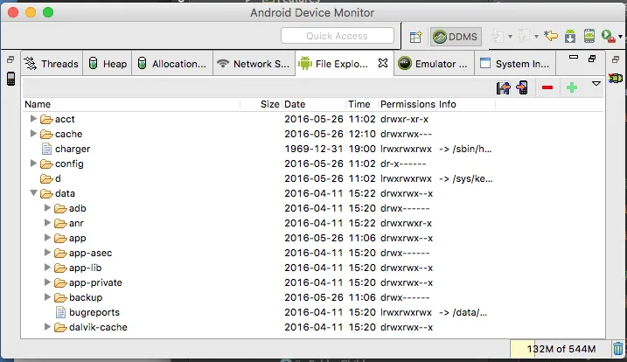The image size is (627, 362).
Task: Click the cache folder icon
Action: coord(47,134)
